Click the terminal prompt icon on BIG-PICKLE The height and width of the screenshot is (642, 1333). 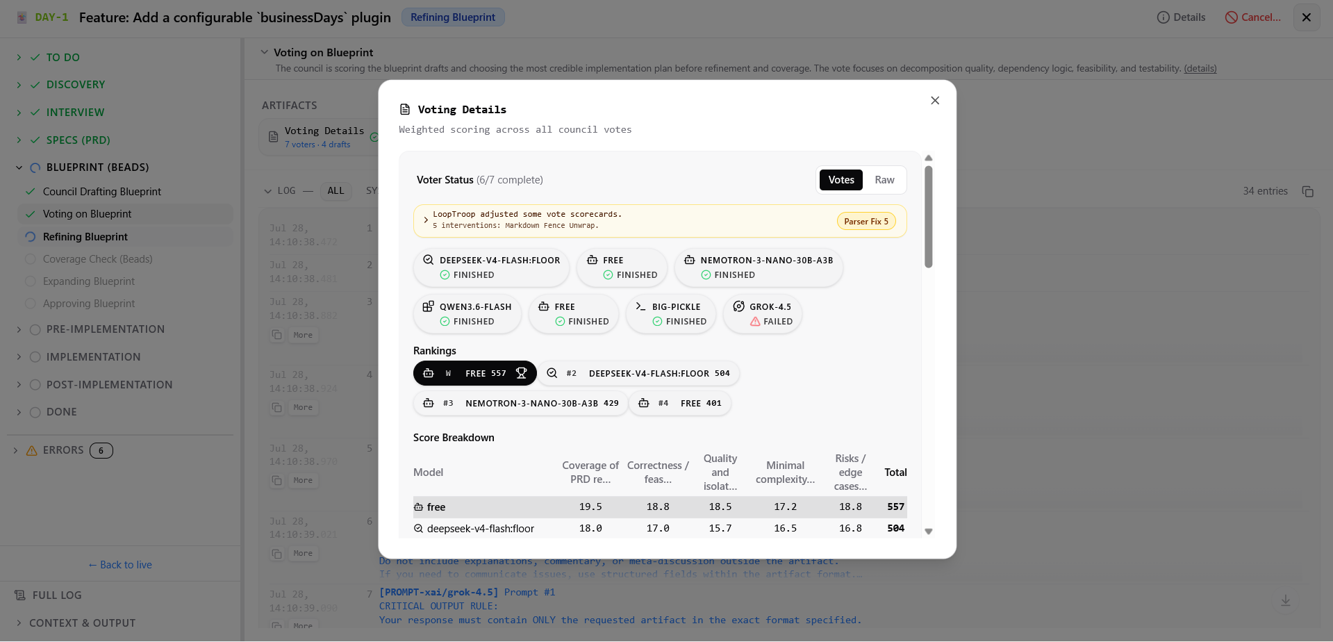coord(641,306)
